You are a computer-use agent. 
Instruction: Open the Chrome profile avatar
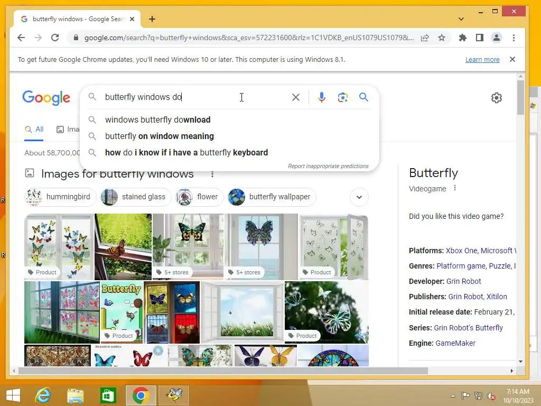(x=497, y=38)
